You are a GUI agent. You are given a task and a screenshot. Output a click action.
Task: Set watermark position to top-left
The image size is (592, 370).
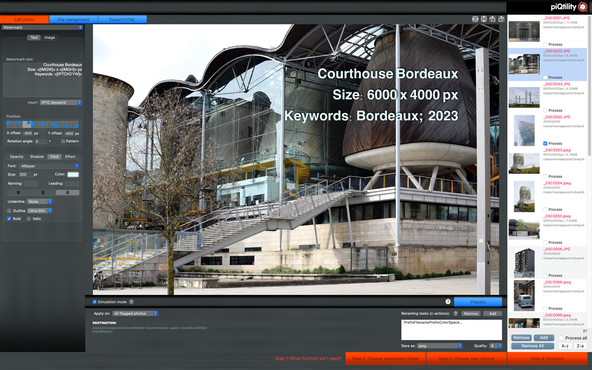pyautogui.click(x=10, y=124)
